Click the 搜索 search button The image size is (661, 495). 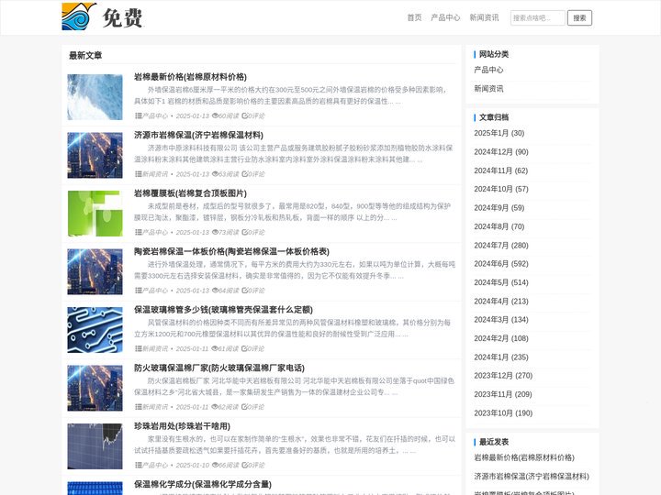pos(579,18)
